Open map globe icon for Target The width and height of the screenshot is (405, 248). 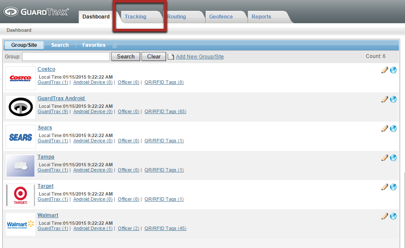coord(393,187)
